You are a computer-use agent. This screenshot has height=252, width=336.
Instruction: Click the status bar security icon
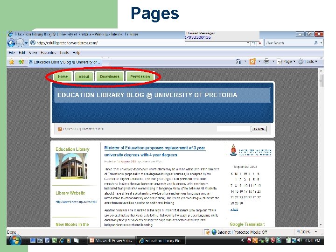click(207, 232)
